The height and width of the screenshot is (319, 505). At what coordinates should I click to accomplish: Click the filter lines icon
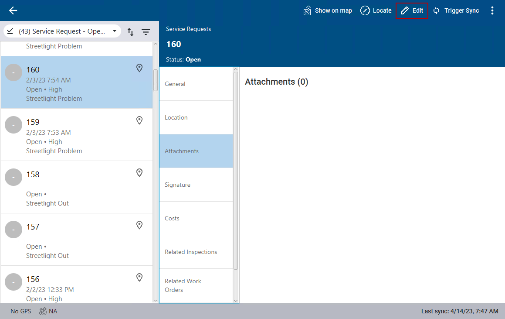146,31
